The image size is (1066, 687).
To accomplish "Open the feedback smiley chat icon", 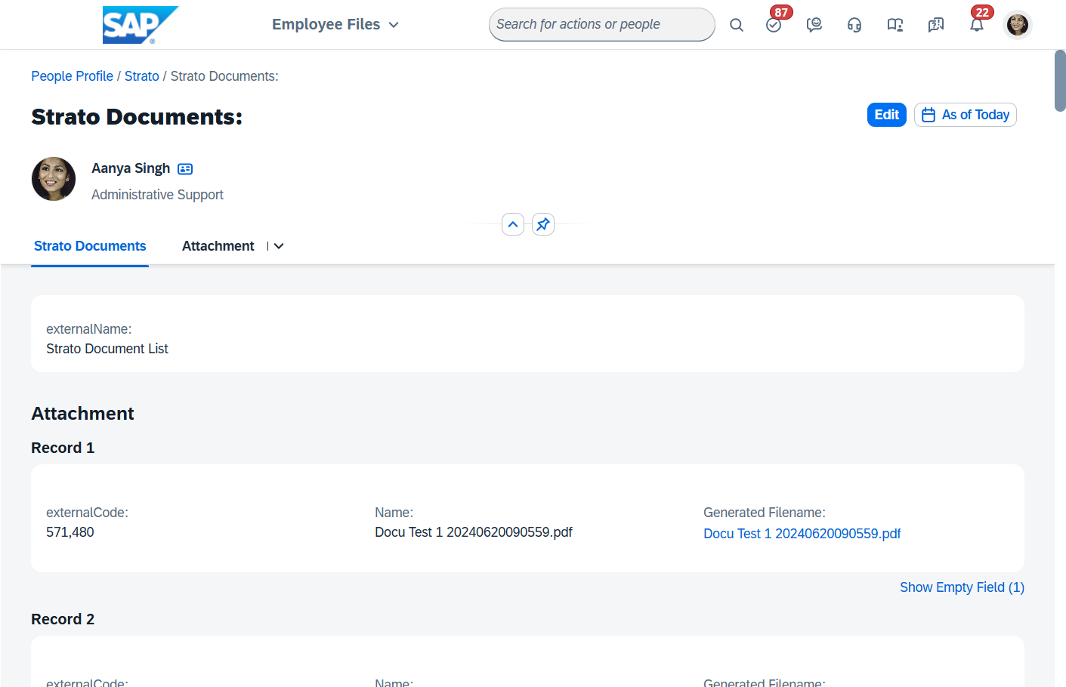I will 814,25.
